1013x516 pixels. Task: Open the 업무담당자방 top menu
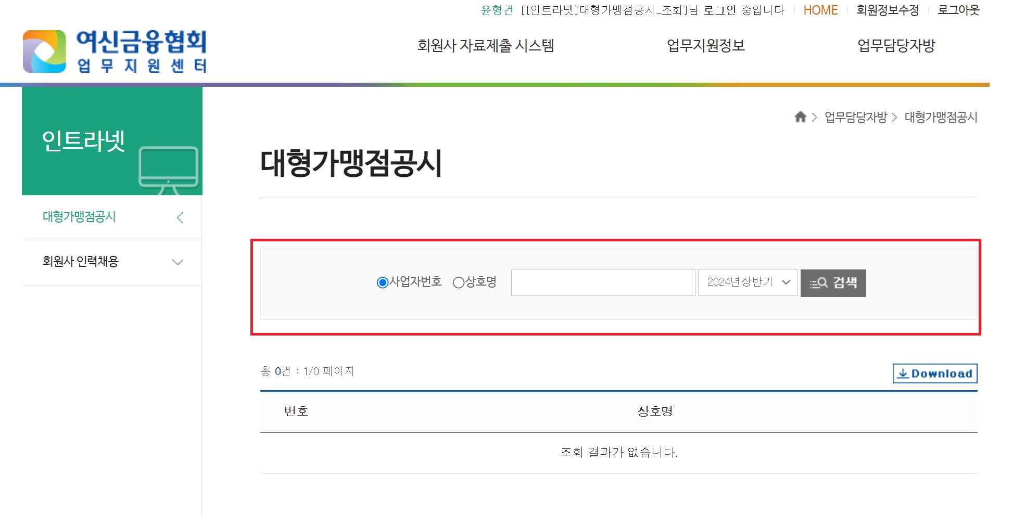[x=896, y=46]
